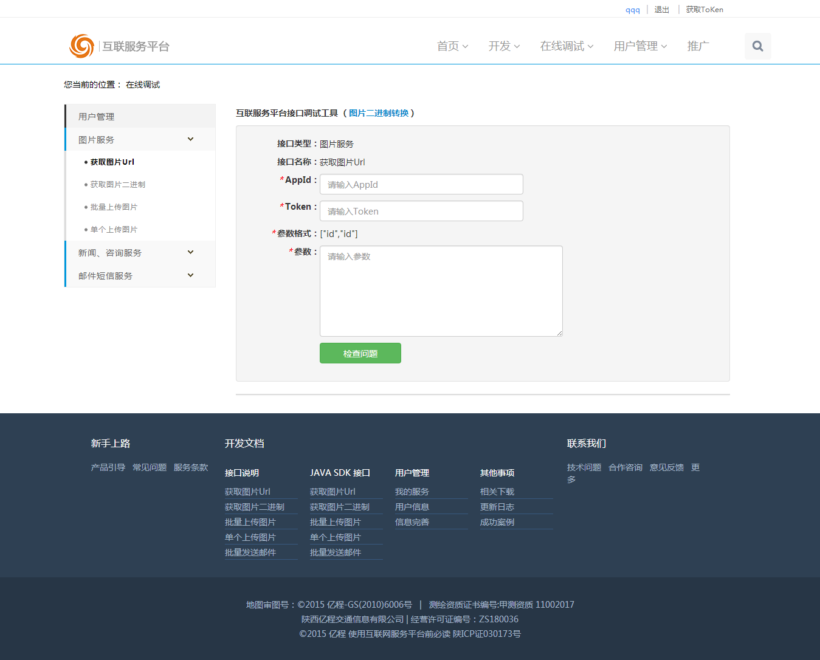The height and width of the screenshot is (660, 820).
Task: Select 批量上传图片 in the sidebar
Action: point(114,207)
